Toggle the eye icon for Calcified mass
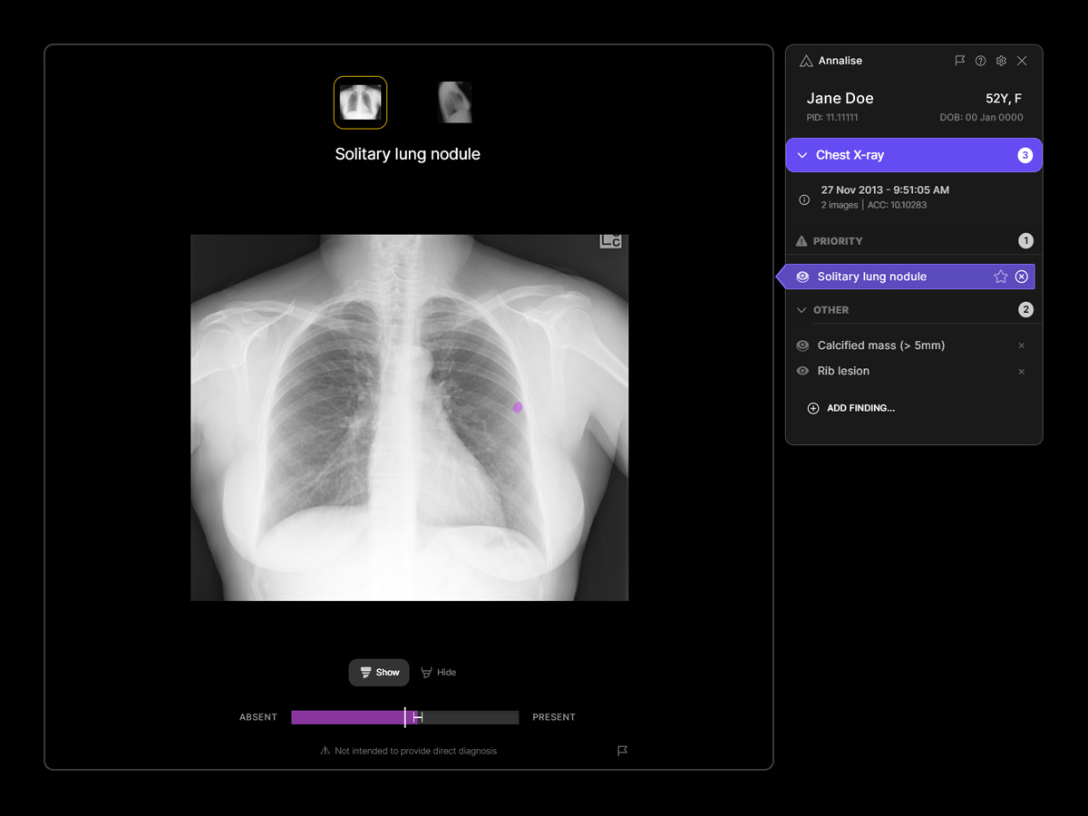1088x816 pixels. click(x=801, y=345)
